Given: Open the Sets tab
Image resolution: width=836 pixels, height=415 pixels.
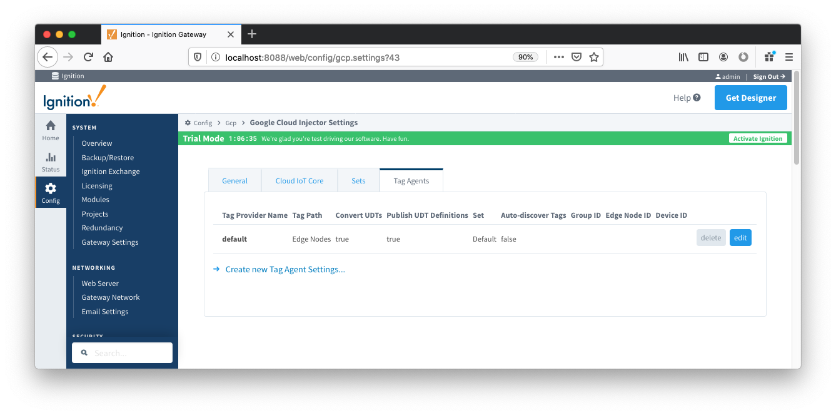Looking at the screenshot, I should click(x=358, y=181).
